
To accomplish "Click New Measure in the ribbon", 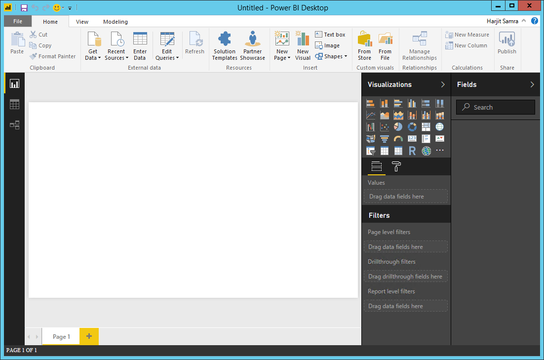I will [467, 35].
